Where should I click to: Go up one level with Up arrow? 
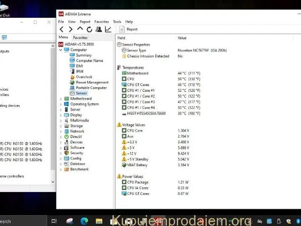pos(80,29)
